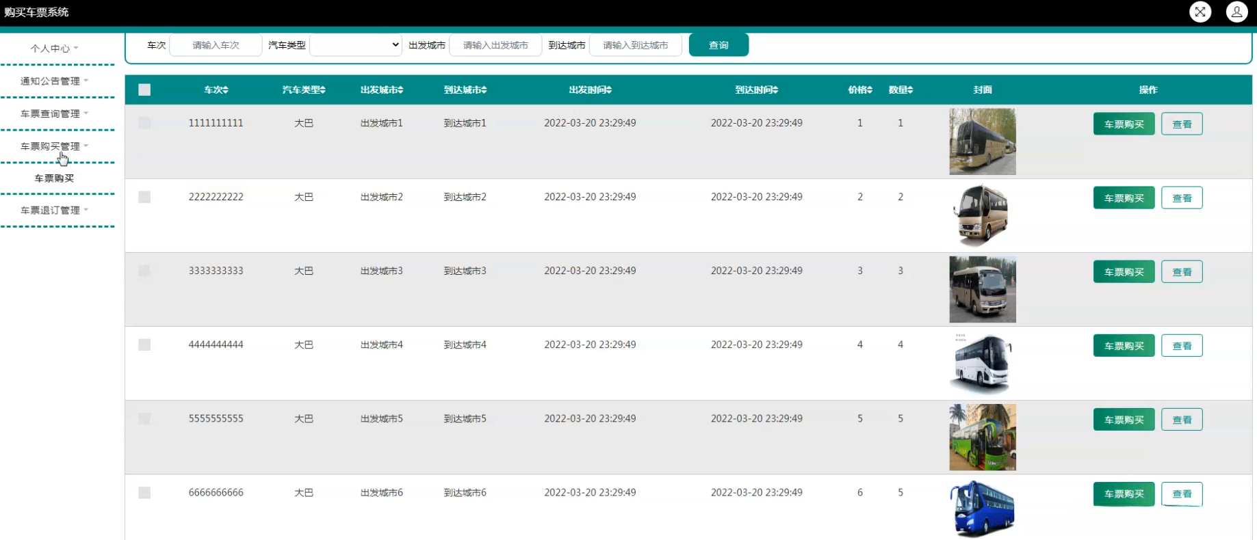Screen dimensions: 1257x540
Task: Focus the 出发城市 search input field
Action: pos(495,45)
